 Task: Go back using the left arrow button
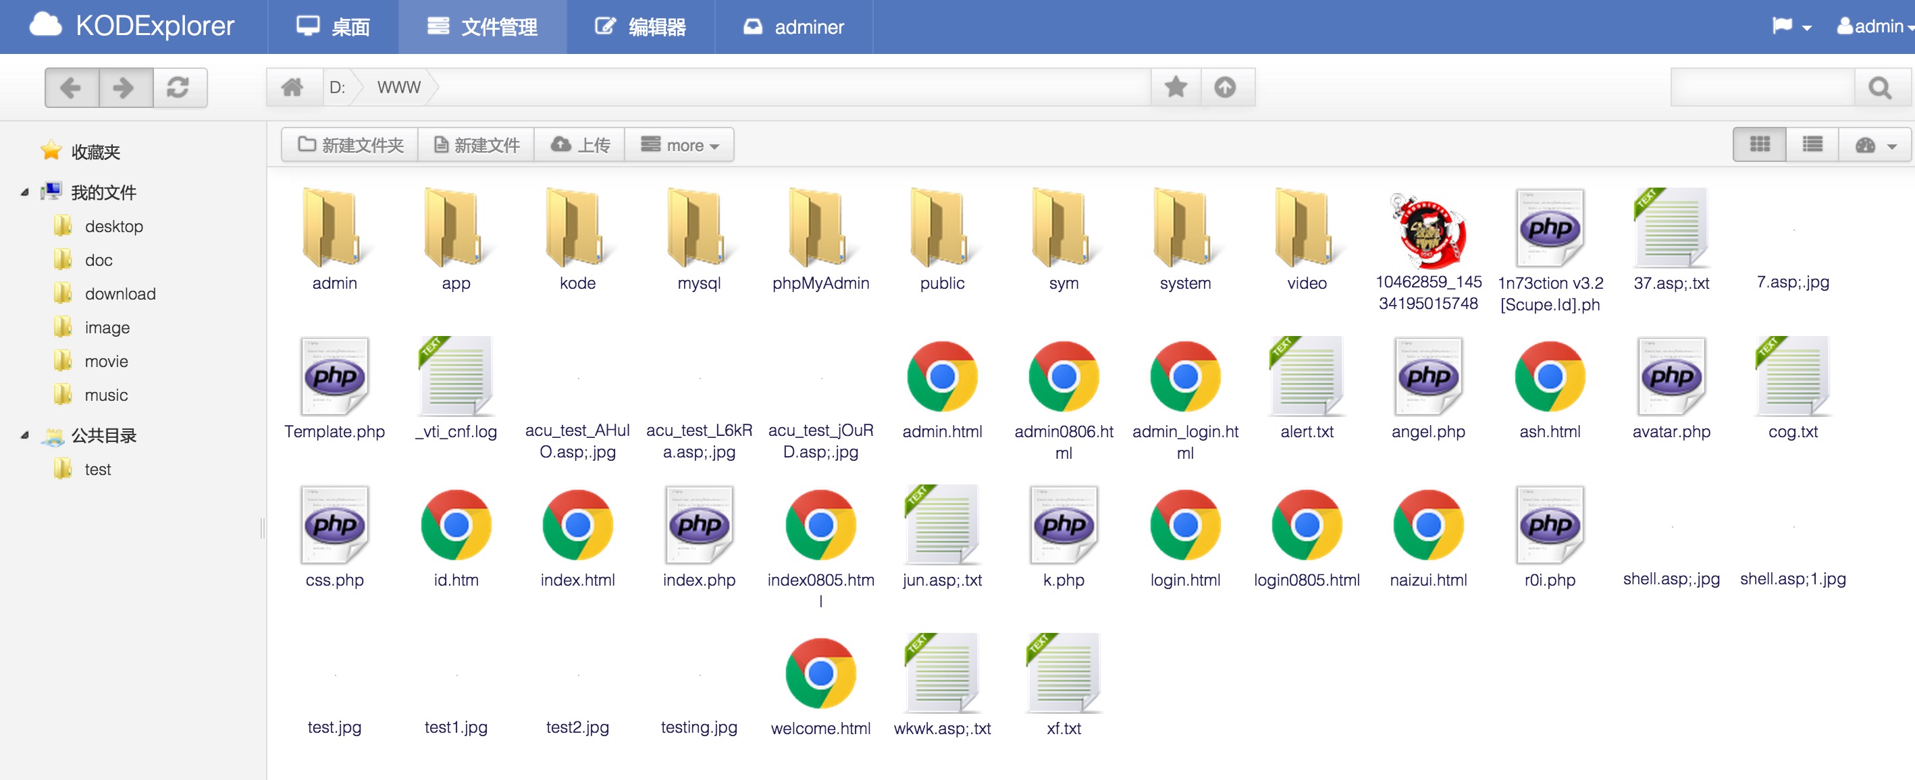(x=72, y=88)
